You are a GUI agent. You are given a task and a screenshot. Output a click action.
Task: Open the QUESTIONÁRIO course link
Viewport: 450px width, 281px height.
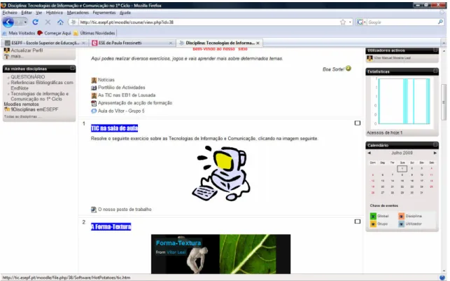[x=28, y=76]
